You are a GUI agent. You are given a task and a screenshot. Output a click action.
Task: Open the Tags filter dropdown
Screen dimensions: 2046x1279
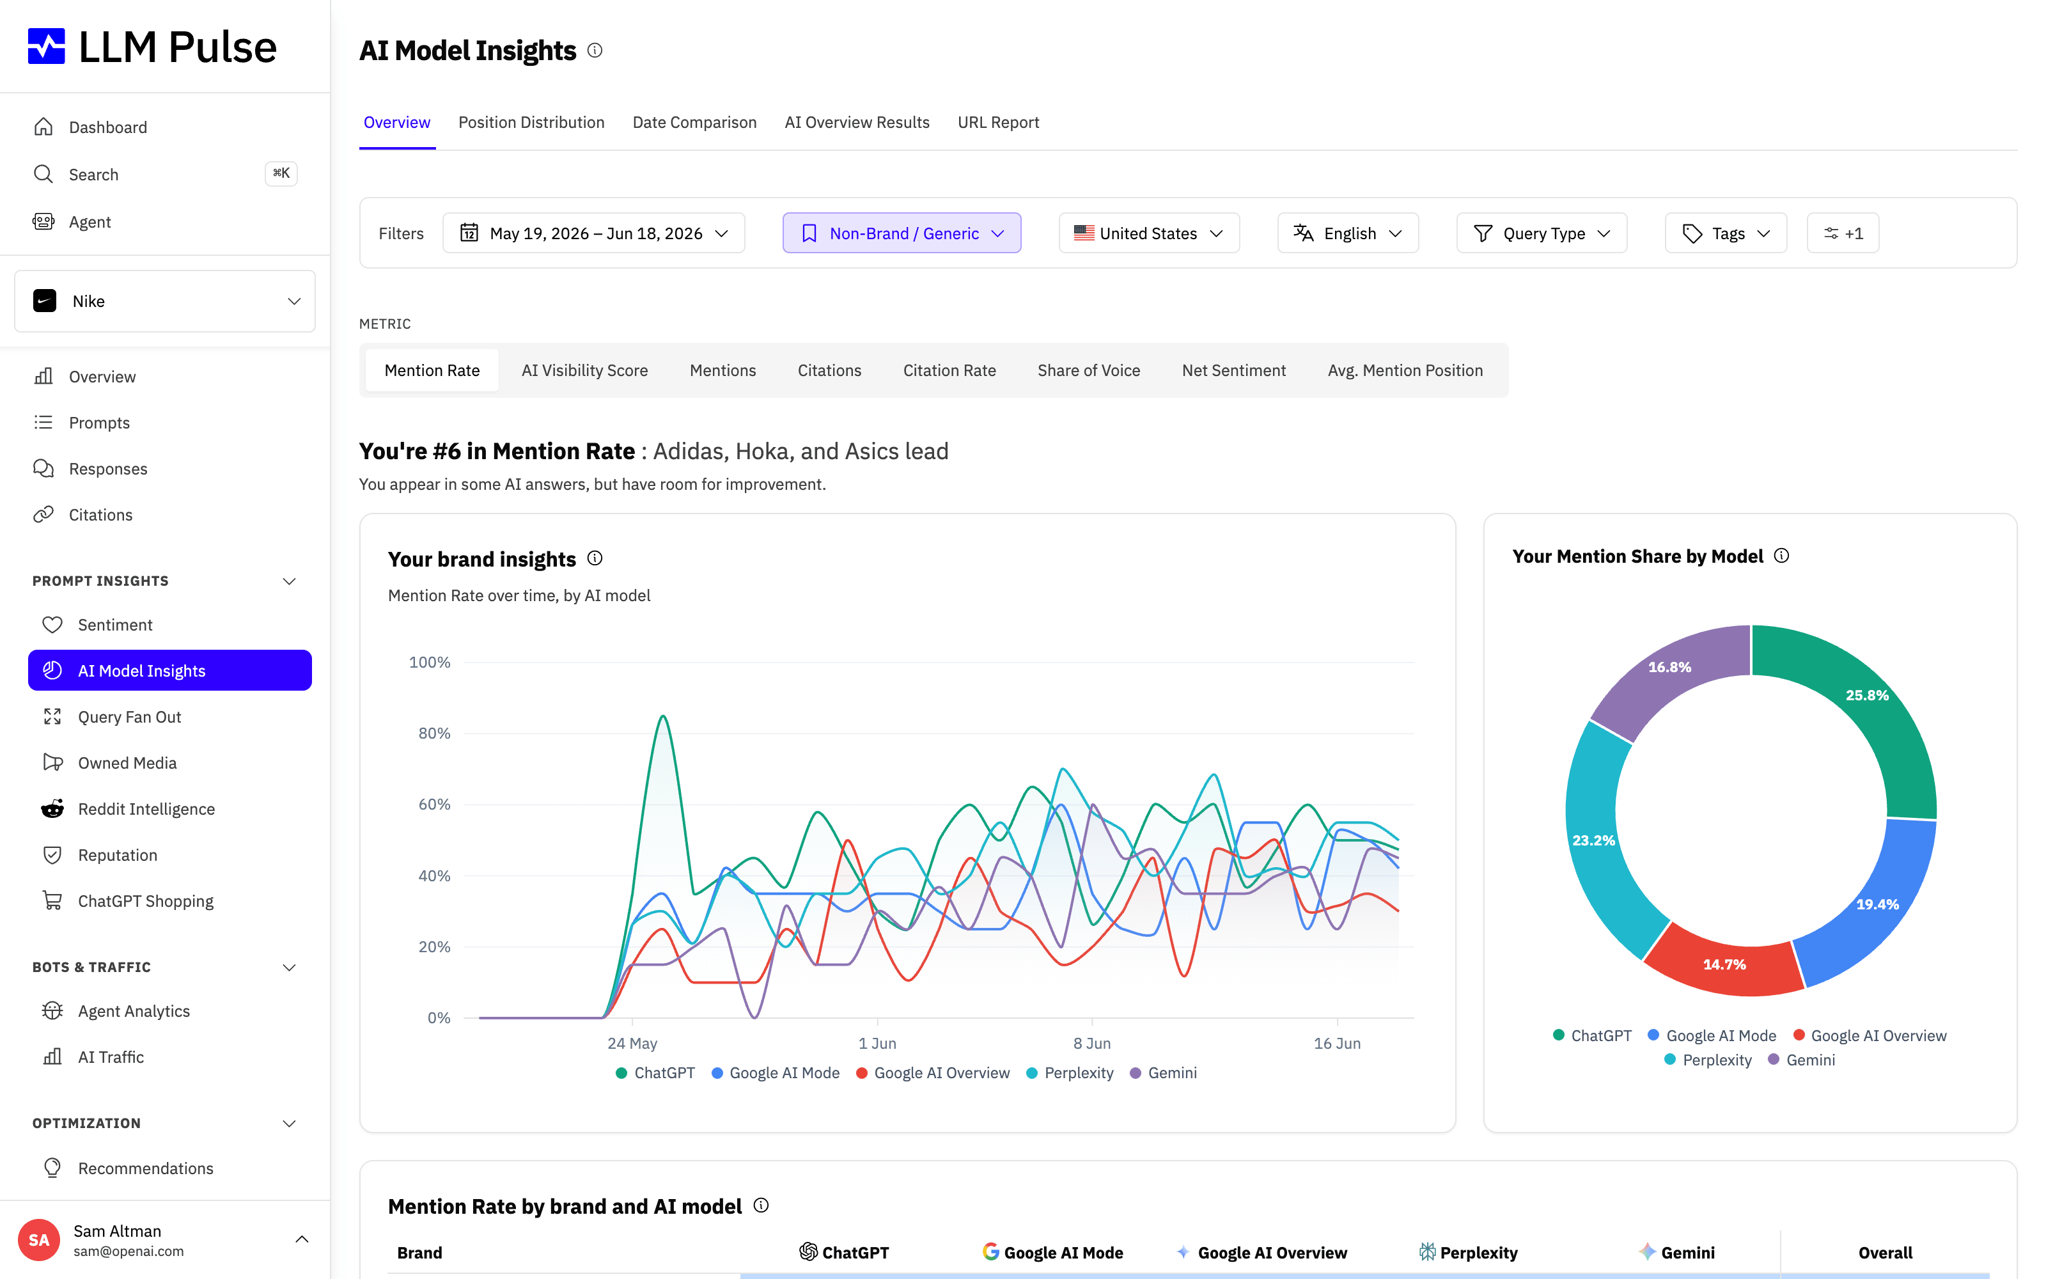pos(1726,233)
